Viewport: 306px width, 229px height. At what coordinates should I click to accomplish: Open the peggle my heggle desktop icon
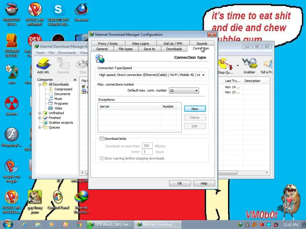[x=12, y=171]
